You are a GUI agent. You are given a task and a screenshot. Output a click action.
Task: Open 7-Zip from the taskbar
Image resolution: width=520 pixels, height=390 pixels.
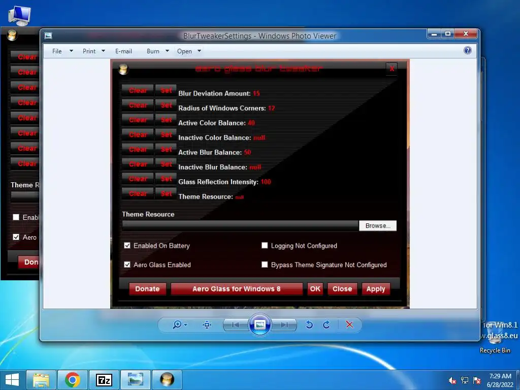point(104,380)
